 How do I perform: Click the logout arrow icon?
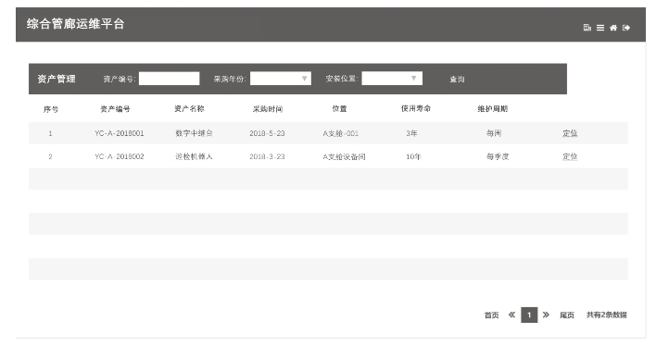[625, 28]
